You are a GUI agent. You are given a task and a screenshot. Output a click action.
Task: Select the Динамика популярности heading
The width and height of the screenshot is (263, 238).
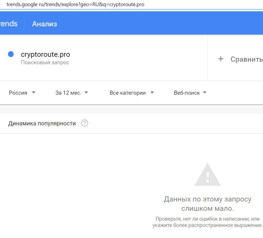click(x=42, y=124)
